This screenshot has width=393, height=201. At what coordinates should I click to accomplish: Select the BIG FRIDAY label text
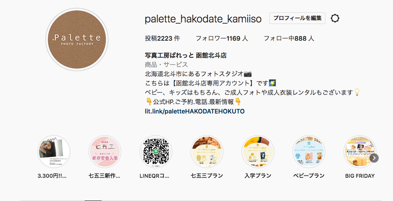click(x=360, y=176)
